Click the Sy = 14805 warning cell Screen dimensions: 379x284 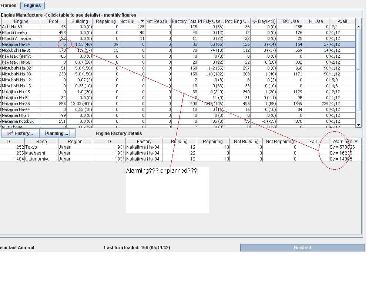coord(345,159)
